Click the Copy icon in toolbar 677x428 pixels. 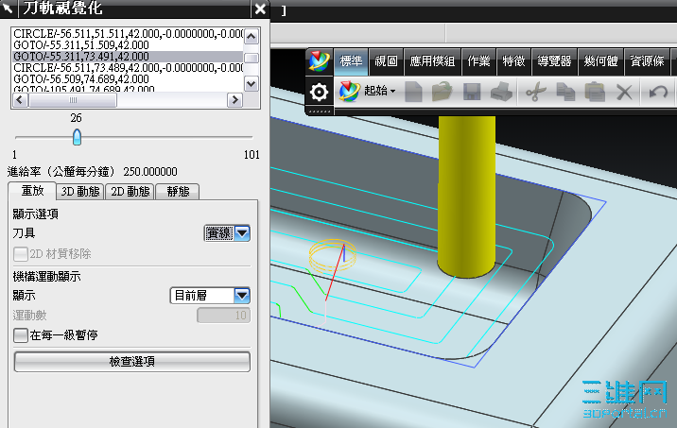point(565,92)
